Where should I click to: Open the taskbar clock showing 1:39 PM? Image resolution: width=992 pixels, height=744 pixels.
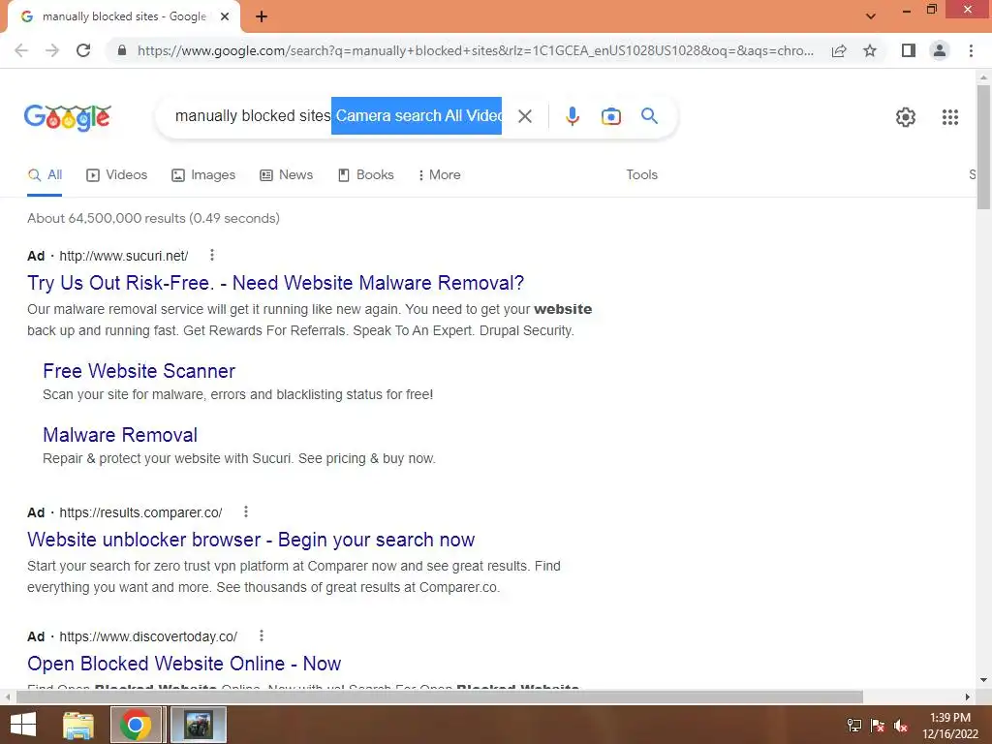click(x=949, y=725)
